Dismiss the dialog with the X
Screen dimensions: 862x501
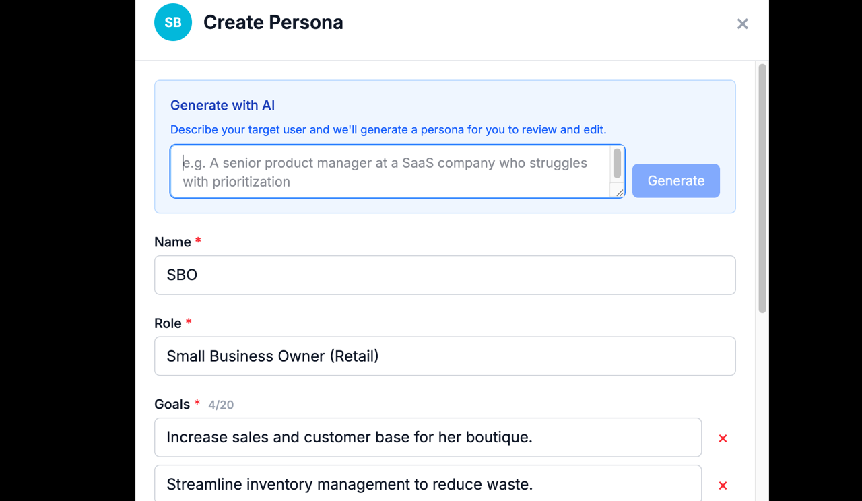coord(742,23)
